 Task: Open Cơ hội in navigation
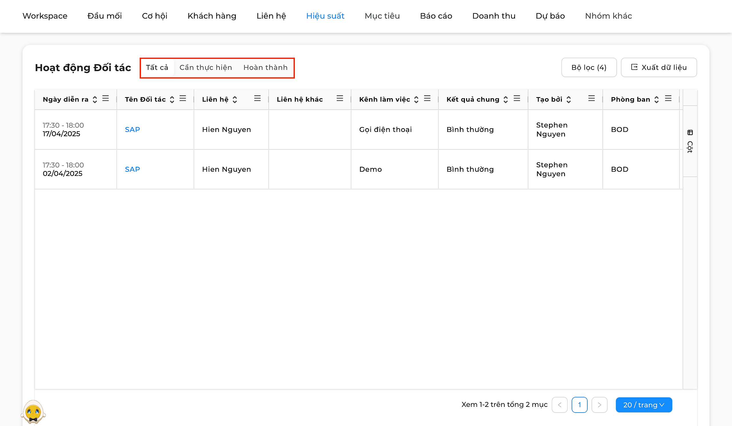(x=154, y=16)
